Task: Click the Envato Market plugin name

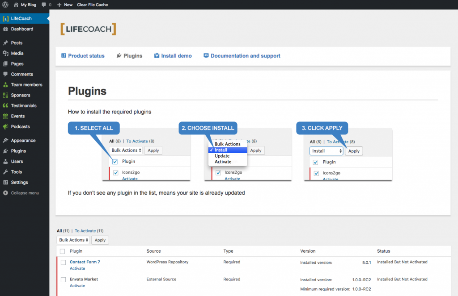Action: coord(84,279)
